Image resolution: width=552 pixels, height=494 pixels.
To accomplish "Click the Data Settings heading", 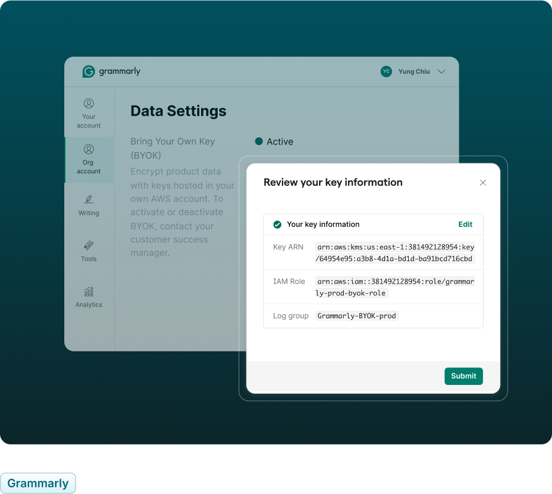I will (179, 111).
